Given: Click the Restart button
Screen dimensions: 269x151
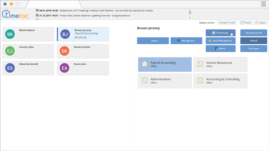Looking at the screenshot, I should (x=246, y=23).
